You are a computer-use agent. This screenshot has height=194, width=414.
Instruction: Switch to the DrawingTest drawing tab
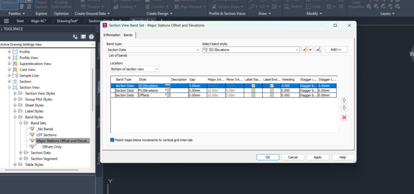tap(67, 21)
